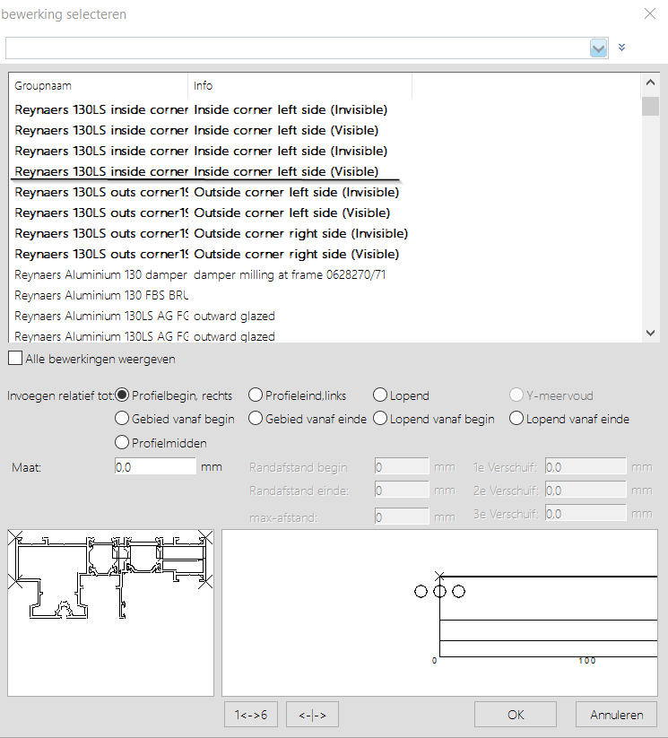Click the '1<->6' button
668x738 pixels.
coord(251,715)
